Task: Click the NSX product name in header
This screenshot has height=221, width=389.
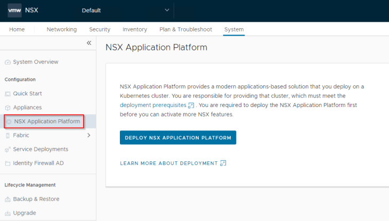Action: [x=31, y=10]
